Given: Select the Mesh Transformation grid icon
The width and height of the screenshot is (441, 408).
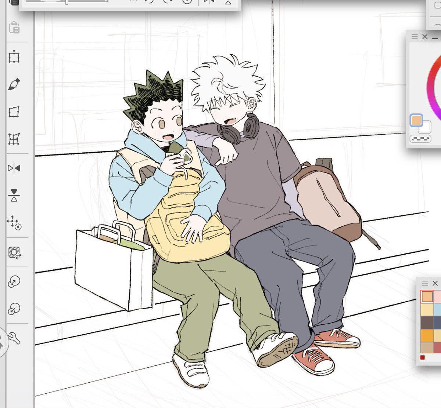Looking at the screenshot, I should [x=14, y=139].
